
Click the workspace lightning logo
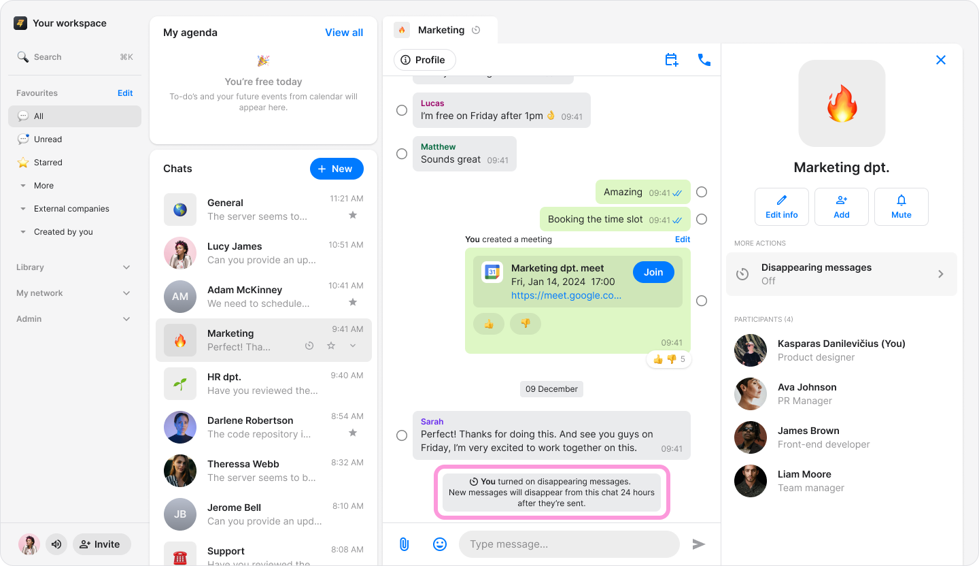(20, 23)
